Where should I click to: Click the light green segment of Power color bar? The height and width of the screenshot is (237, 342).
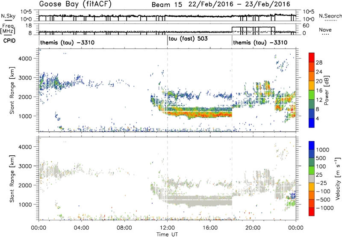tap(312, 95)
